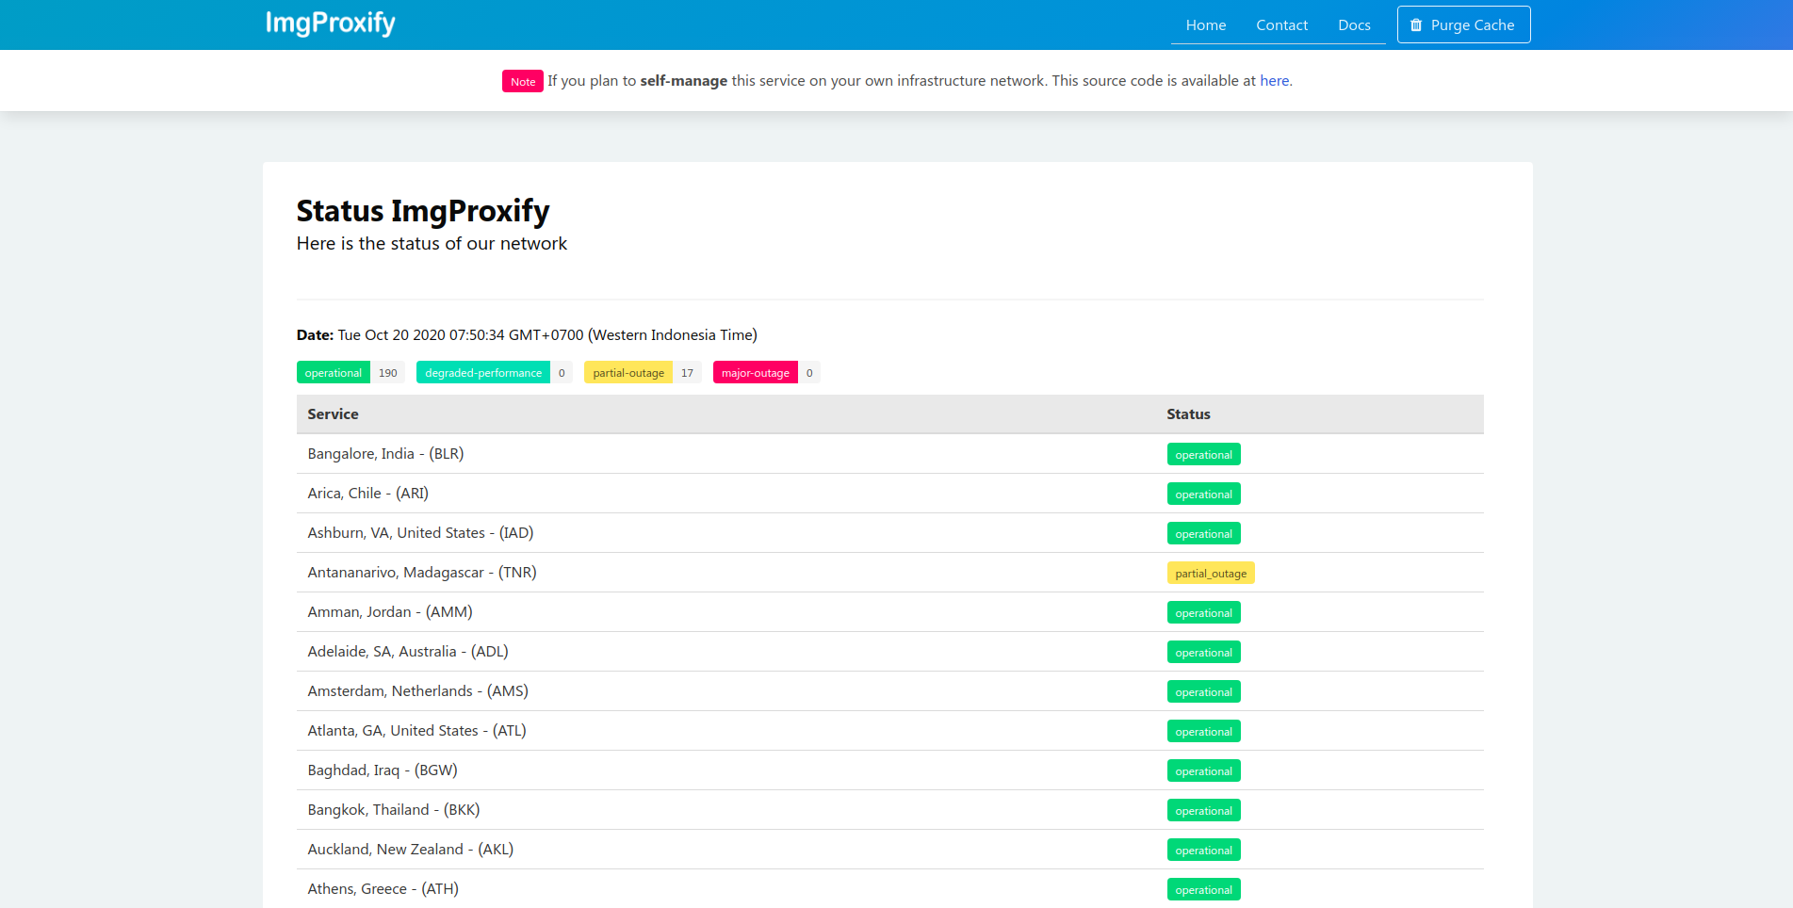Click partial_outage badge for Antananarivo
1793x908 pixels.
pos(1211,574)
